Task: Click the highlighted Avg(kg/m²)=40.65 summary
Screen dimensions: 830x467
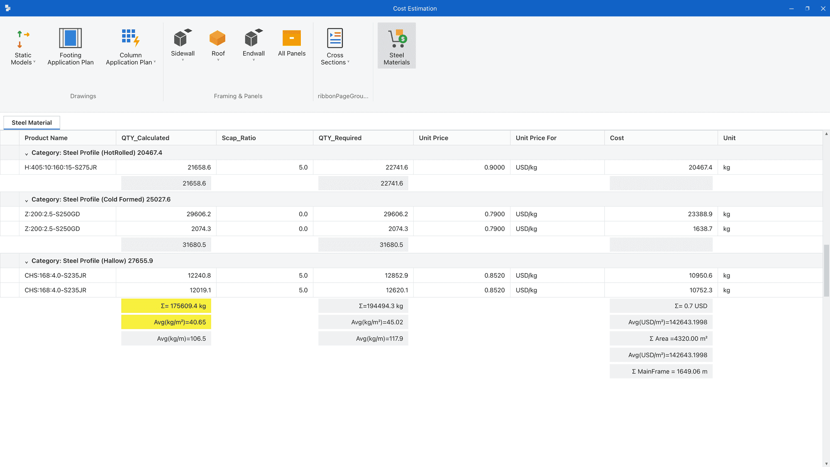Action: point(166,322)
